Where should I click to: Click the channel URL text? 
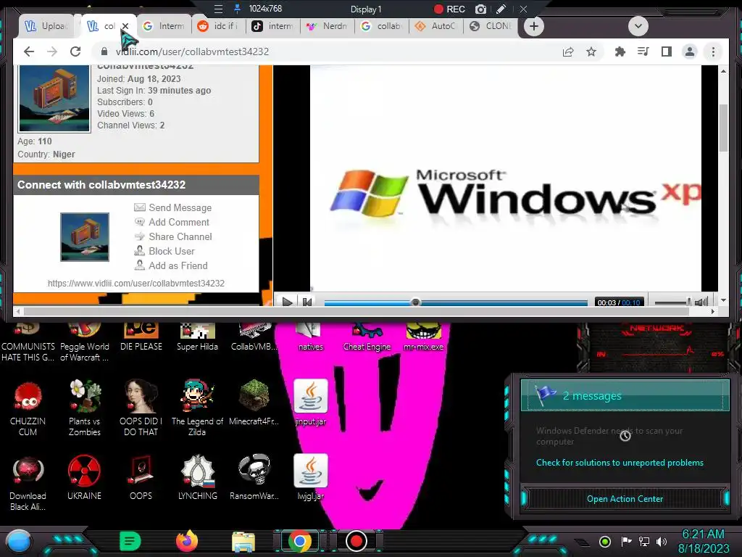pyautogui.click(x=136, y=284)
